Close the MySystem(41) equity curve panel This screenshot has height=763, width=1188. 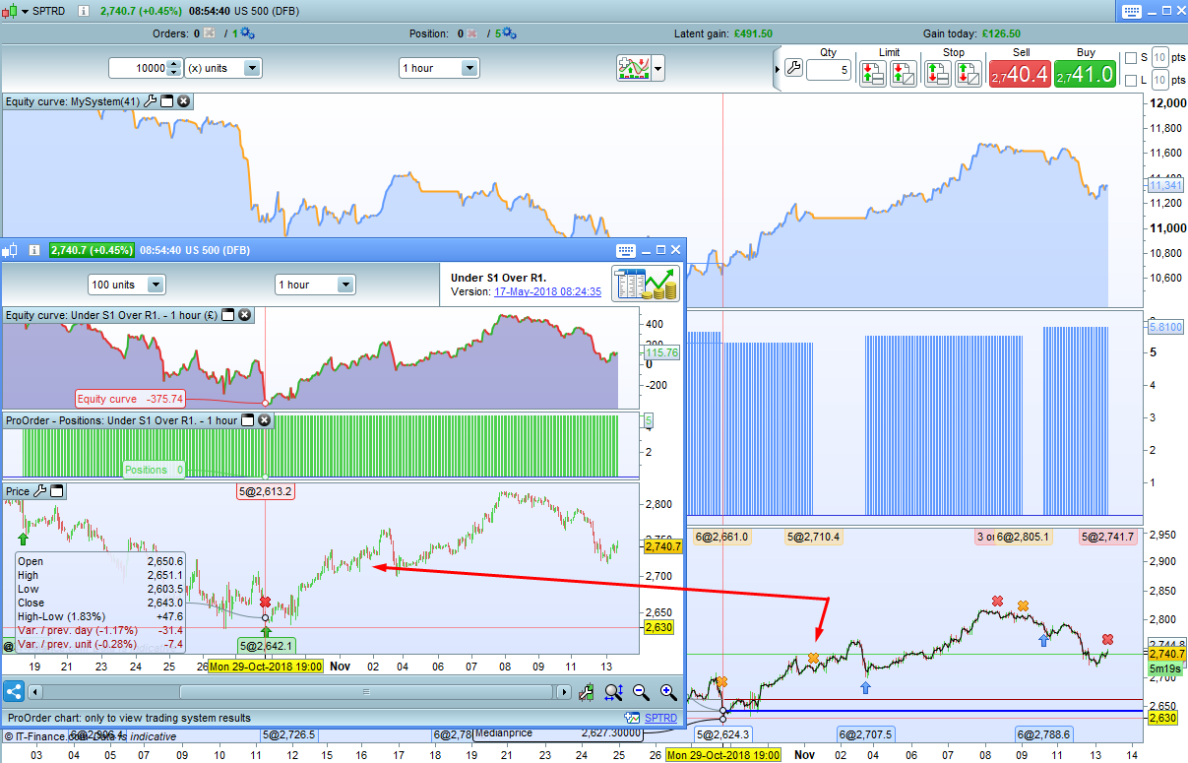(184, 101)
